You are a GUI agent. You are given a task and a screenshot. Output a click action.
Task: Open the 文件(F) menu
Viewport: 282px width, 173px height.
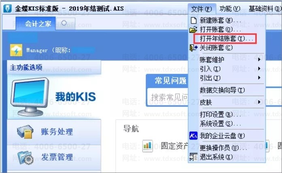(202, 9)
